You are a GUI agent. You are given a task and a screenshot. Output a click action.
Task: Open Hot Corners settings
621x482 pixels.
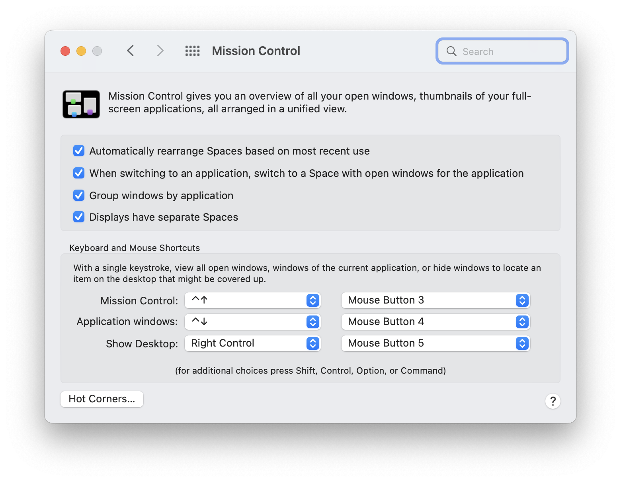coord(102,399)
